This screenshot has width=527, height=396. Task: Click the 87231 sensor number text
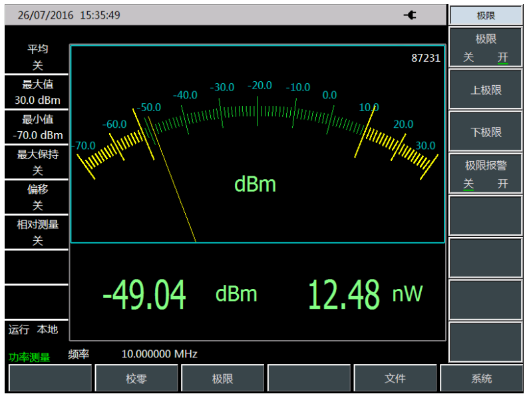(425, 58)
